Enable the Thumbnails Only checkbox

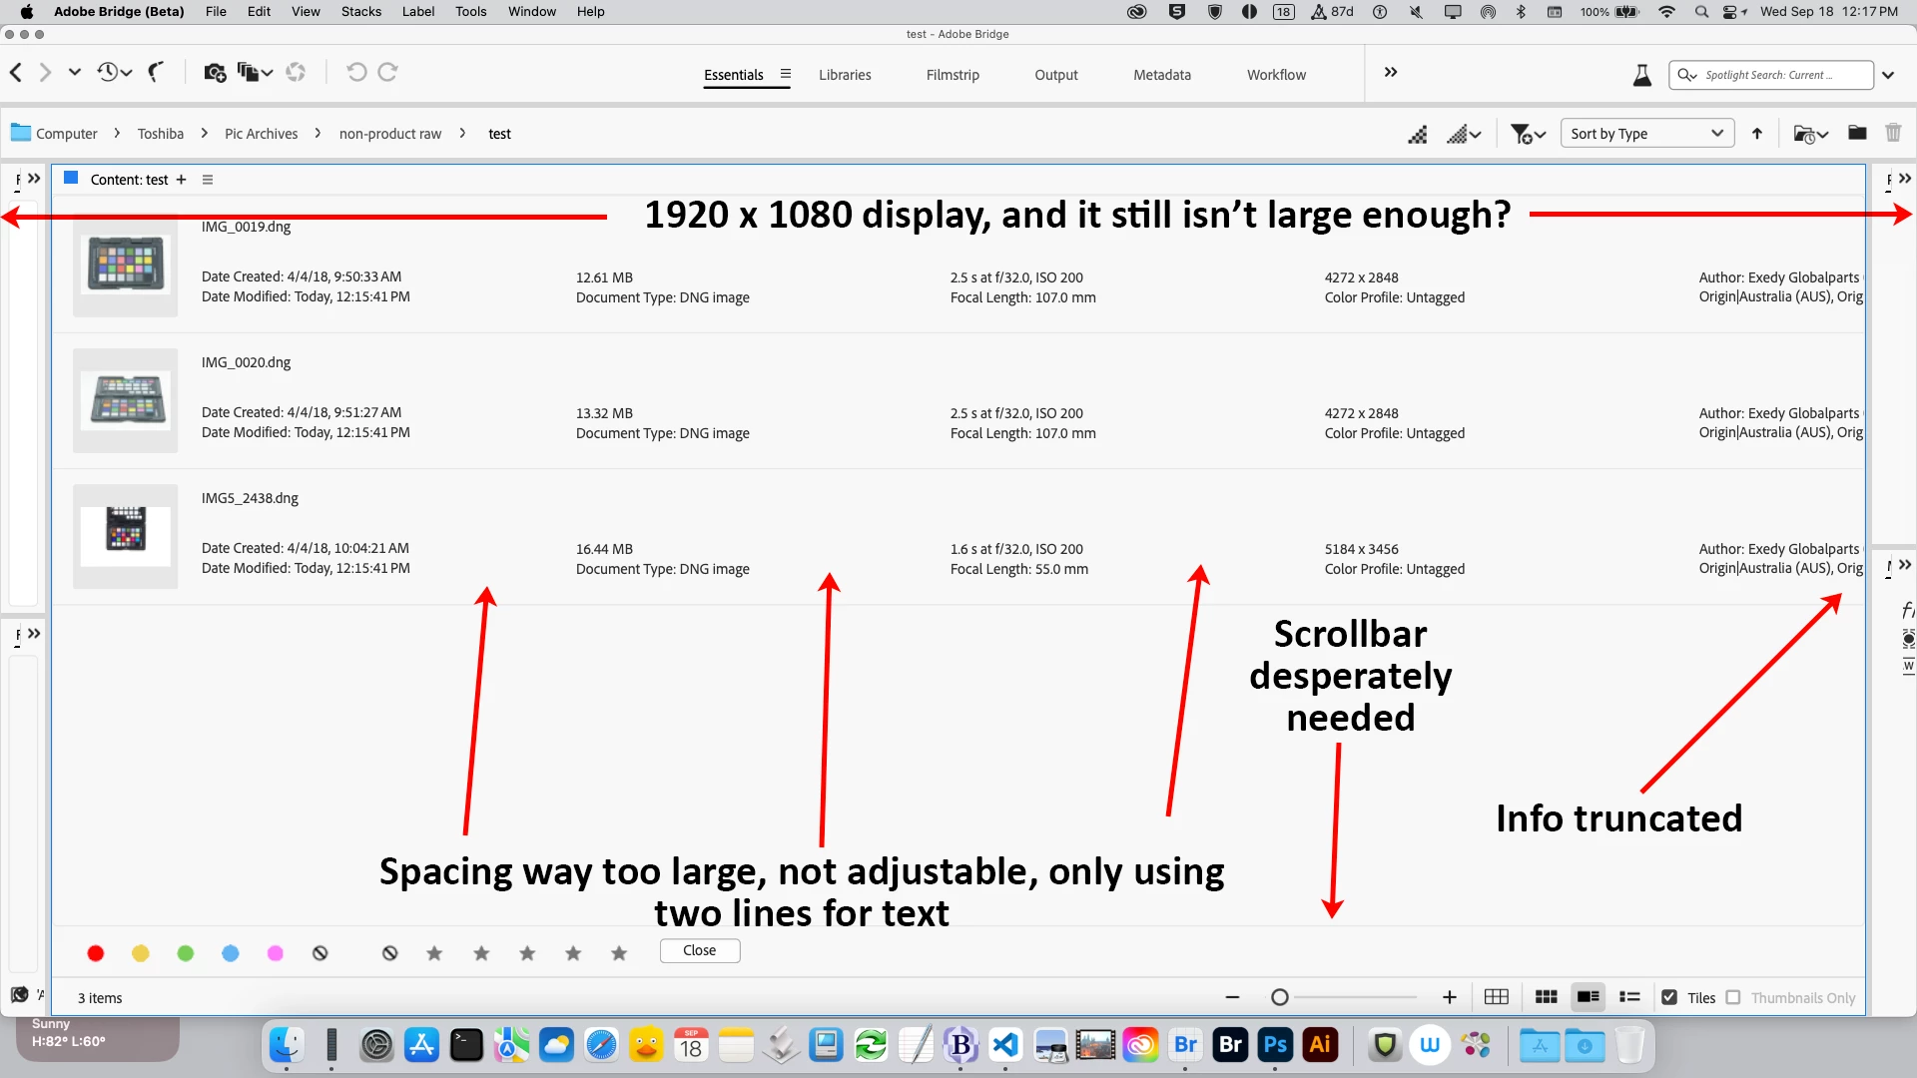(1733, 997)
